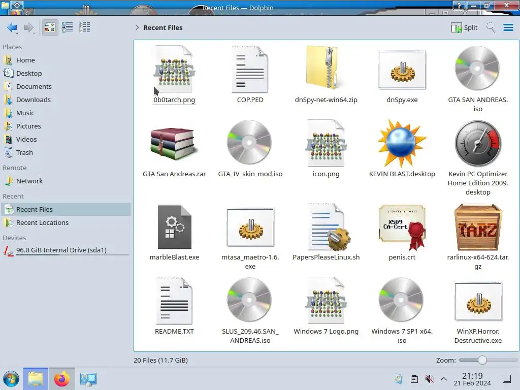This screenshot has width=520, height=390.
Task: Click the grey Forward arrow
Action: tap(29, 27)
